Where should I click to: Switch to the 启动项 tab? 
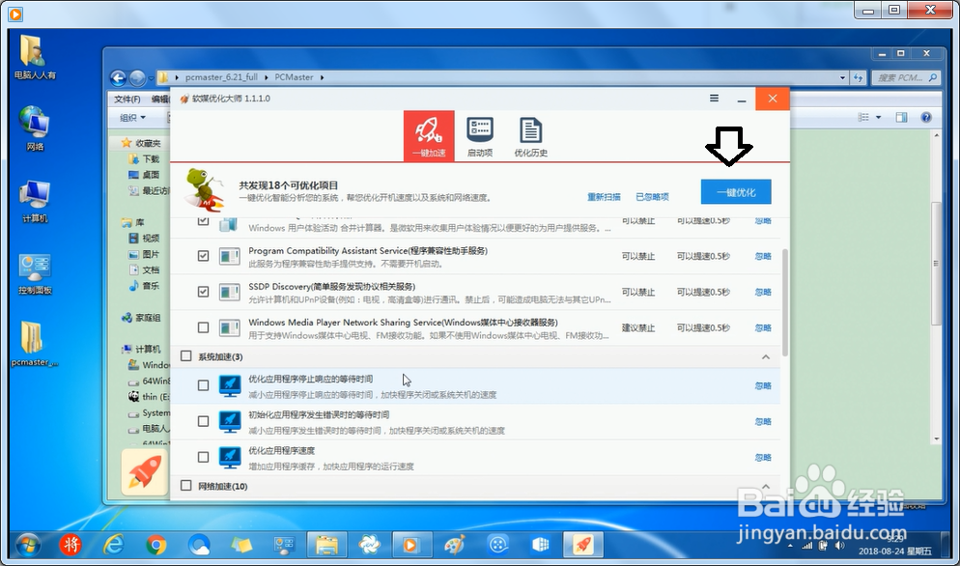[480, 135]
